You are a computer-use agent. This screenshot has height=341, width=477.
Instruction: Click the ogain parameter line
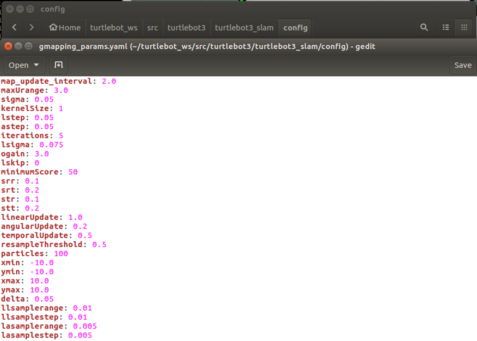[x=25, y=154]
